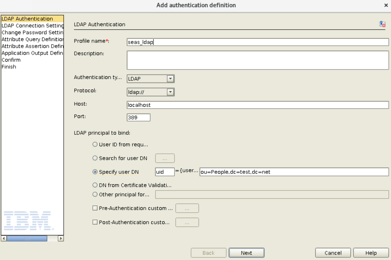Click the Port field showing 389
Image resolution: width=391 pixels, height=260 pixels.
[138, 117]
